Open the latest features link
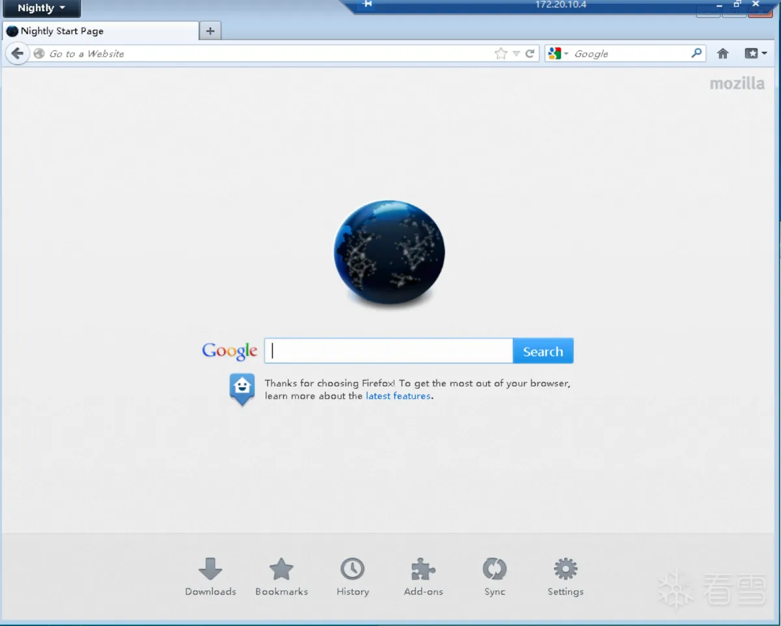The image size is (781, 626). pyautogui.click(x=398, y=396)
